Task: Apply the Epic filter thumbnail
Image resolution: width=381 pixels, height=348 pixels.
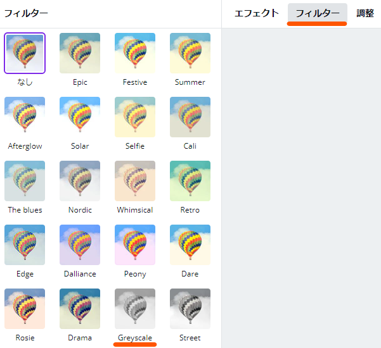Action: point(80,53)
